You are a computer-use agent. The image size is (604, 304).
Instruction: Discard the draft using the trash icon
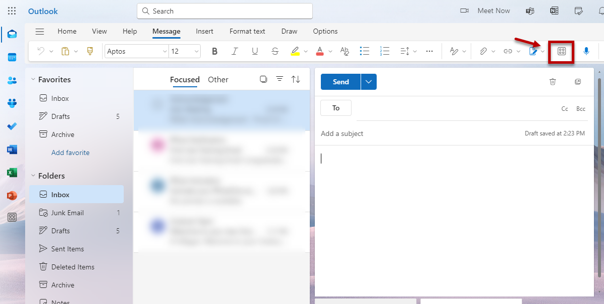[552, 82]
